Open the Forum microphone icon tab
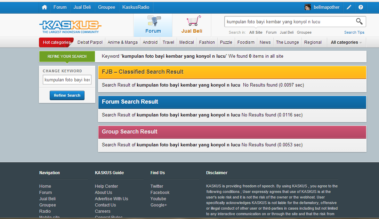 click(153, 25)
